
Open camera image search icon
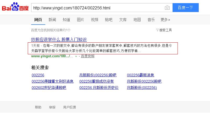point(167,8)
